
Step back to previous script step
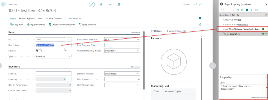(x=242, y=10)
